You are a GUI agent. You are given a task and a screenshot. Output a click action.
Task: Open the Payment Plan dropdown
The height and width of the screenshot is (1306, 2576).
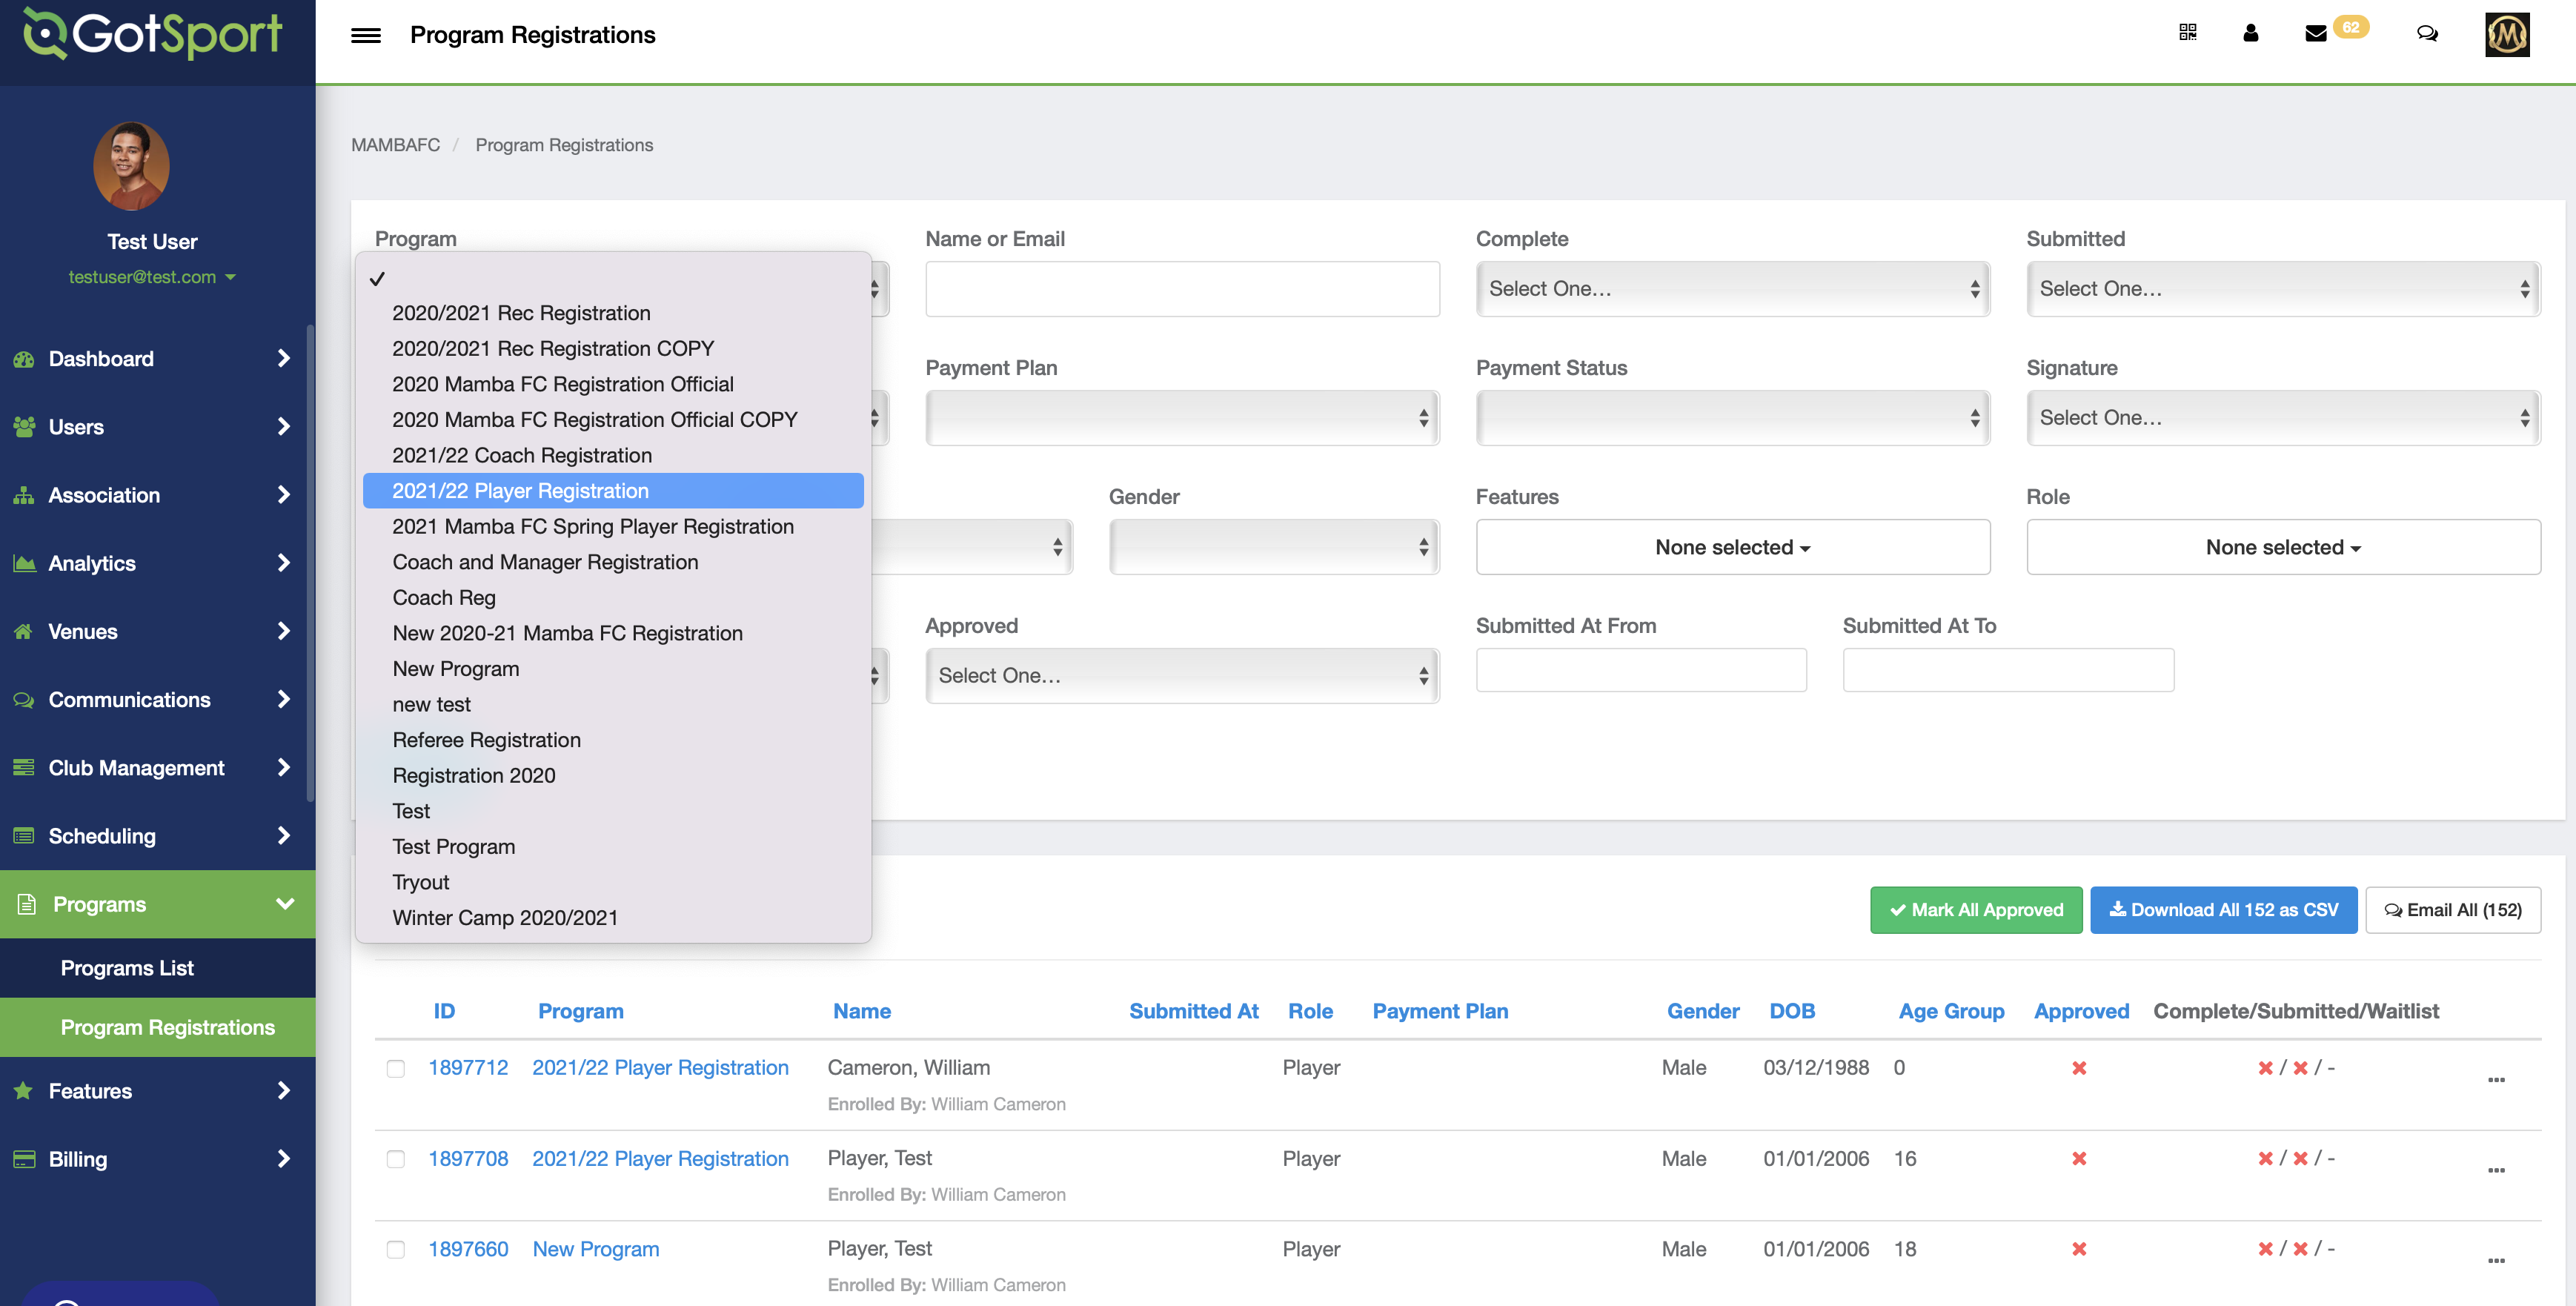pos(1182,418)
